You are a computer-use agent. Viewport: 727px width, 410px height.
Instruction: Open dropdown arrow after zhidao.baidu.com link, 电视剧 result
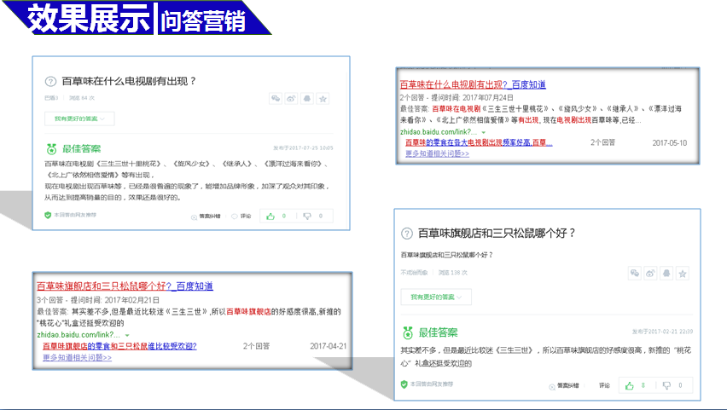(x=484, y=132)
